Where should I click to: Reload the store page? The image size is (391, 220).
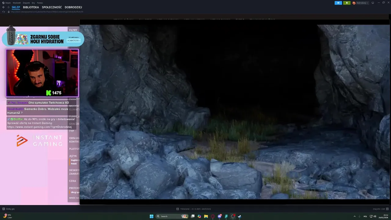(4, 12)
